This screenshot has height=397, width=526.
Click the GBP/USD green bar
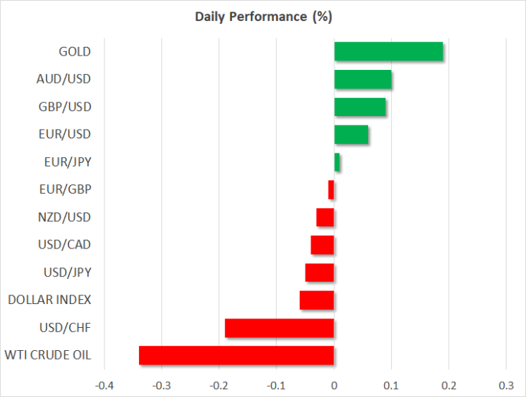pos(360,107)
